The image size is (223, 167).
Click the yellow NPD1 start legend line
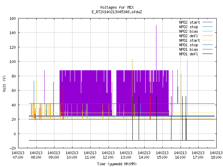208,40
